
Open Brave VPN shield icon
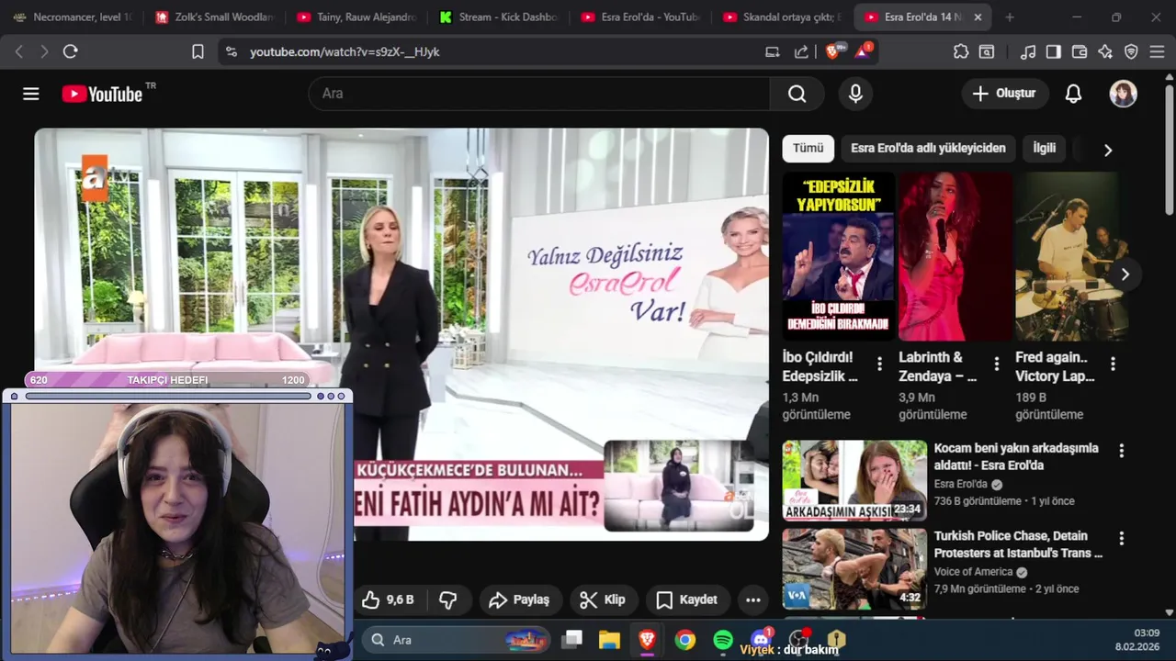1131,51
